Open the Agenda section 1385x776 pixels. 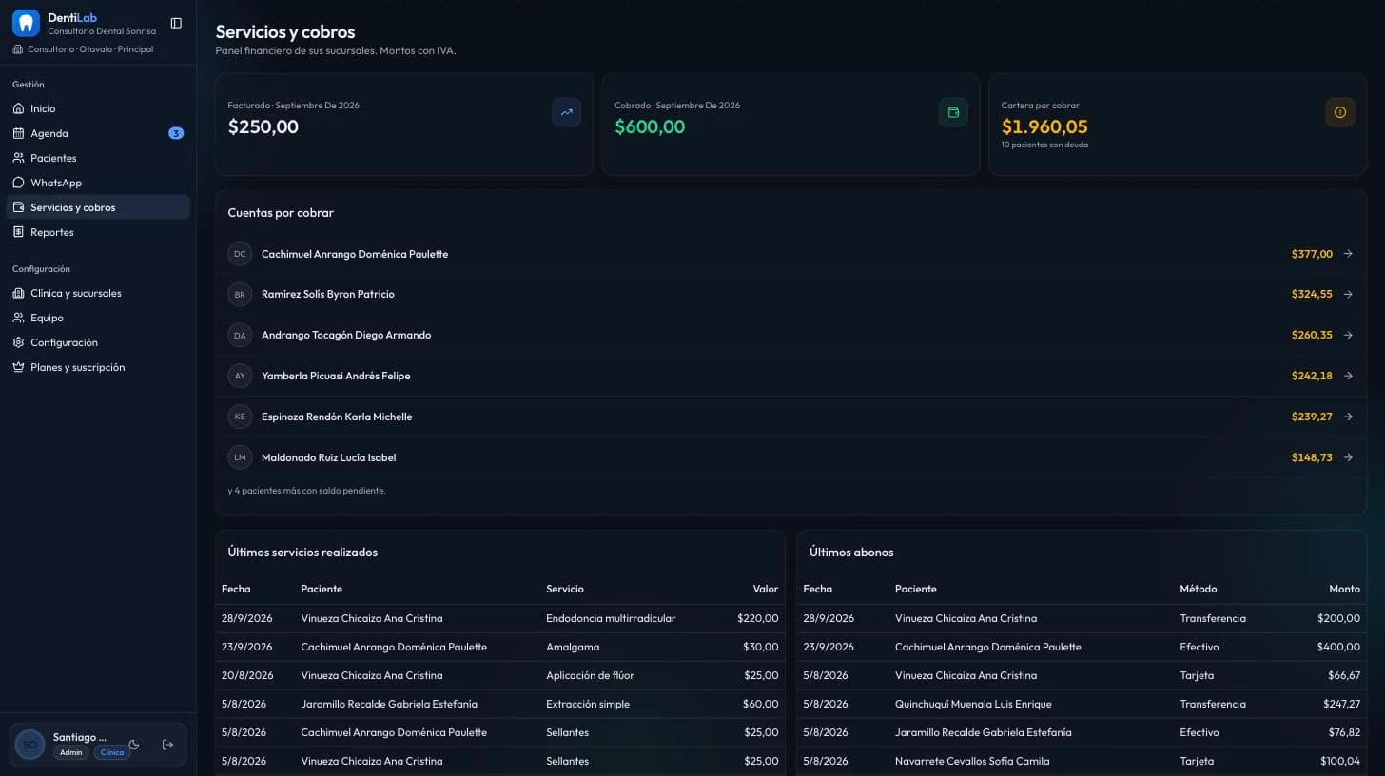pos(98,133)
